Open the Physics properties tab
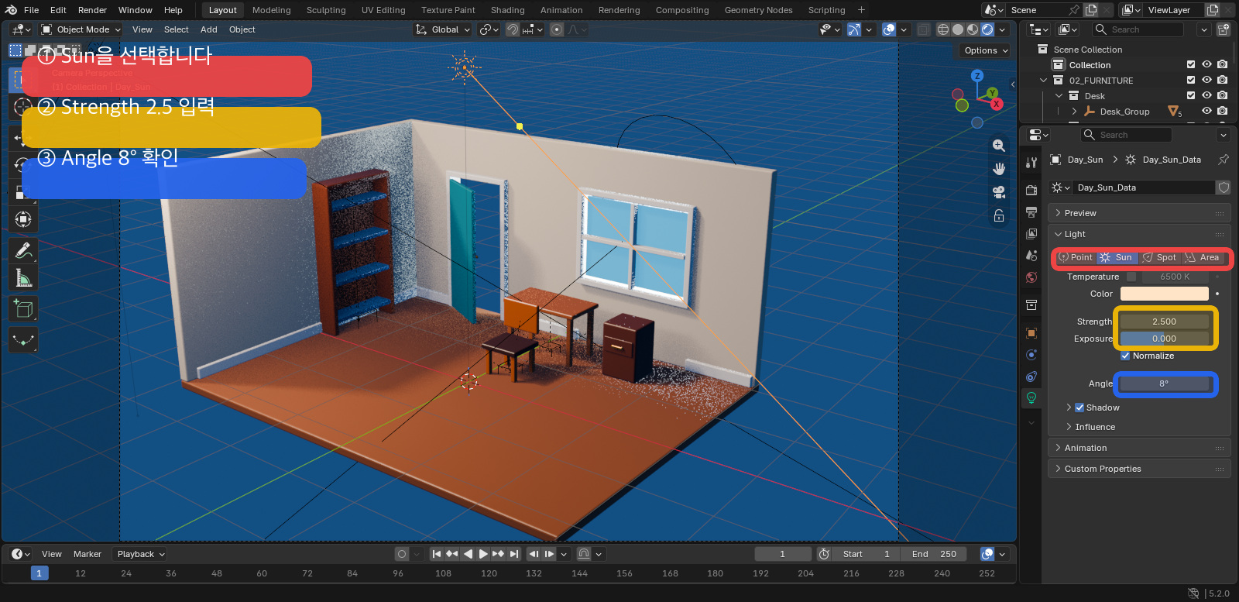Image resolution: width=1239 pixels, height=602 pixels. coord(1031,355)
